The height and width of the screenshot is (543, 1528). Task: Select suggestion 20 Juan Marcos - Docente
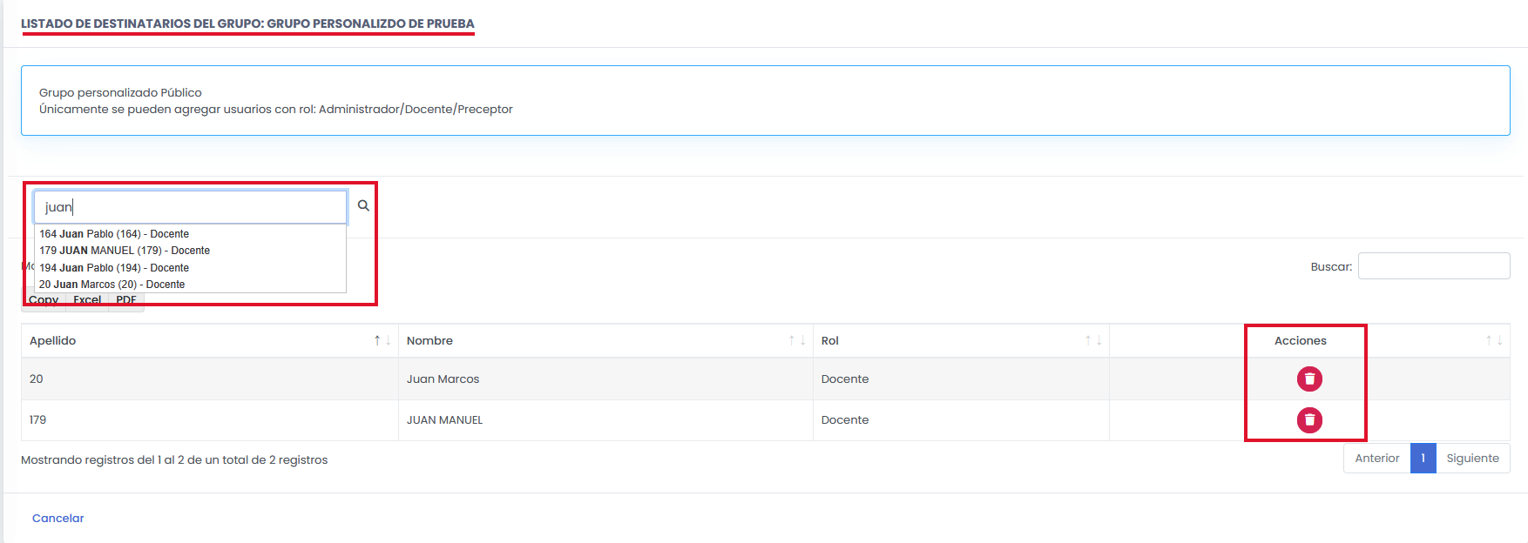pos(112,285)
